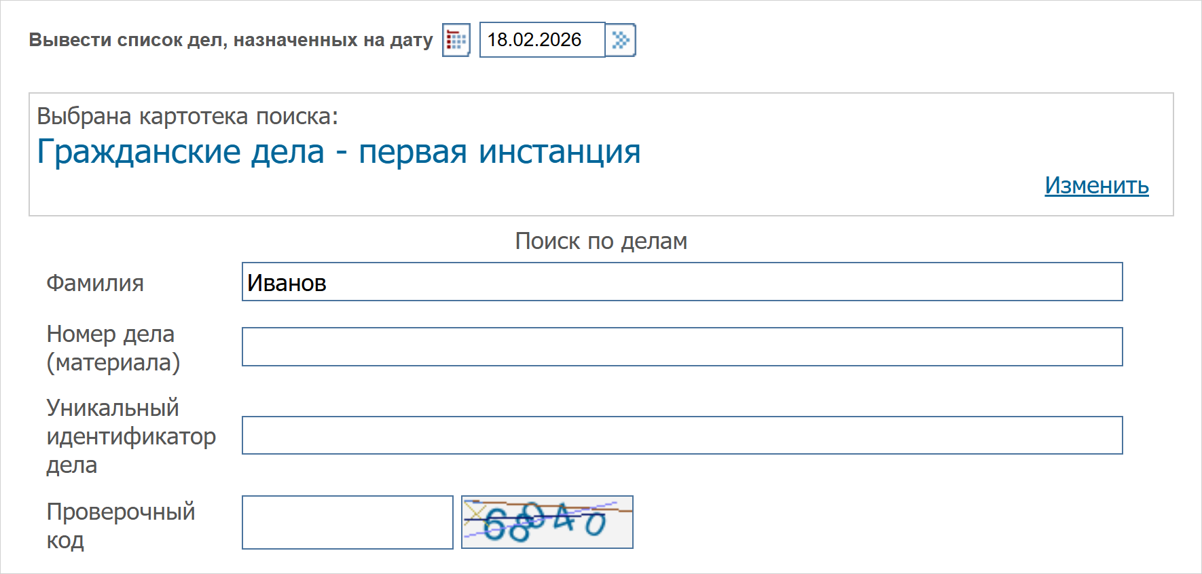Image resolution: width=1202 pixels, height=574 pixels.
Task: Open the calendar date picker icon
Action: [x=456, y=40]
